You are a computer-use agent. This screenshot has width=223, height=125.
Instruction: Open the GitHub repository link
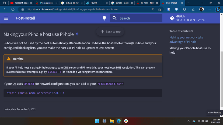pos(187,18)
